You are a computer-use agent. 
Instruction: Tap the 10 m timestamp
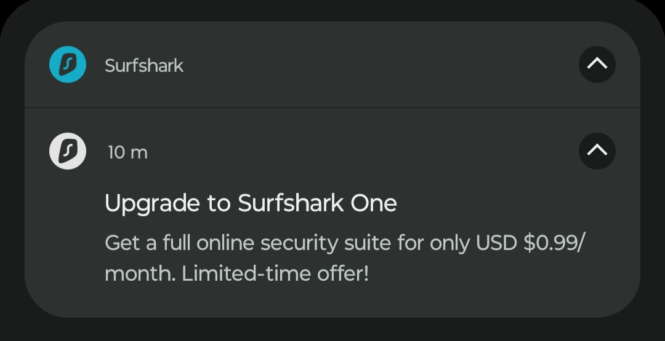127,152
